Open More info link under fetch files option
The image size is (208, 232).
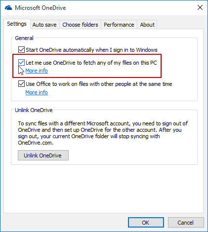[x=37, y=71]
